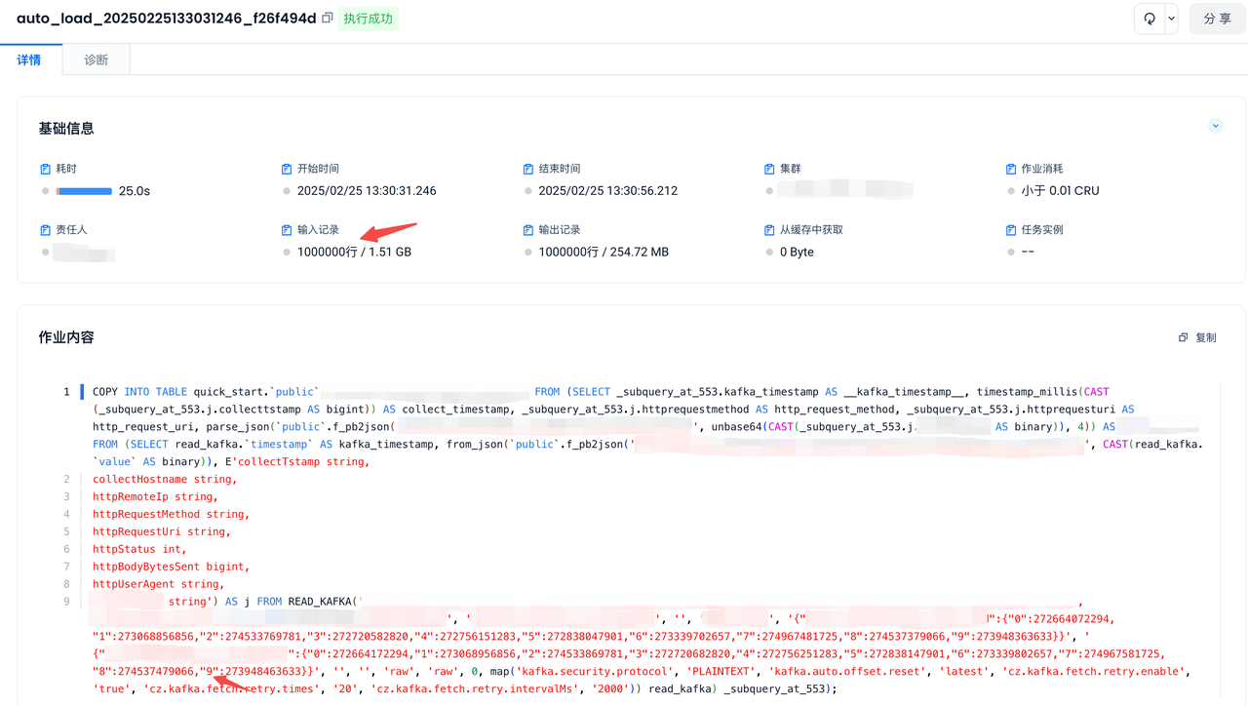Click the 分享 share button

click(1217, 19)
